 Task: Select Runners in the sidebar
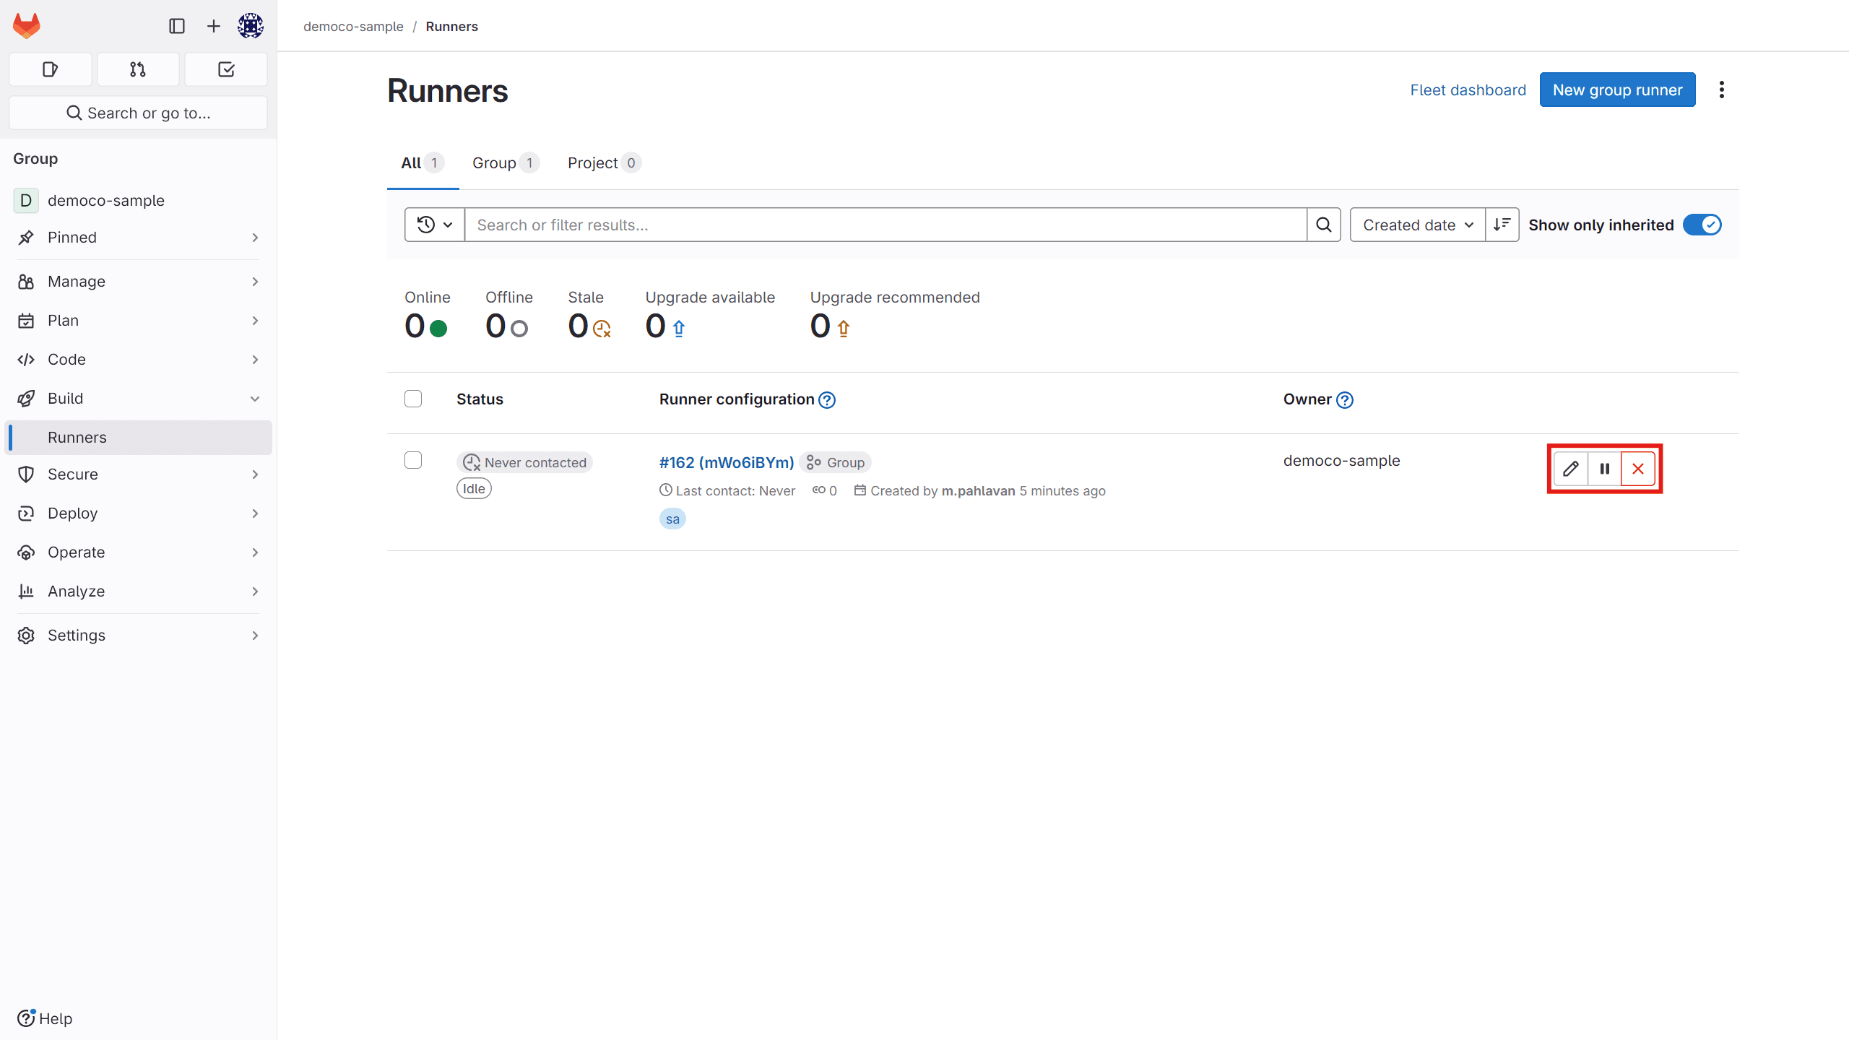pyautogui.click(x=138, y=438)
